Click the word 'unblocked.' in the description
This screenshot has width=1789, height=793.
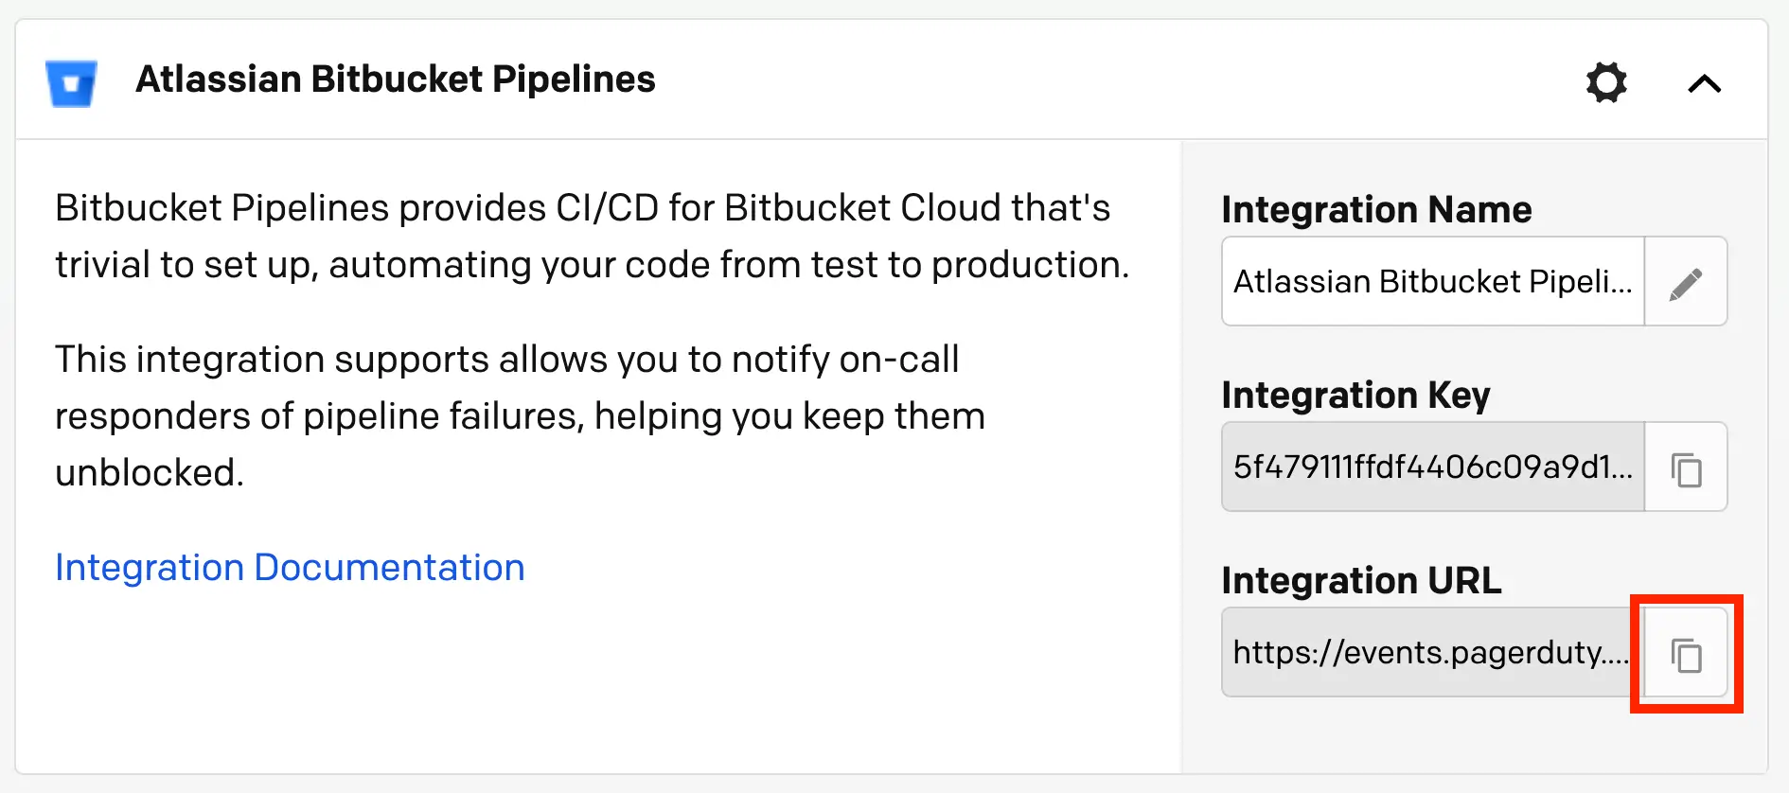pos(150,473)
